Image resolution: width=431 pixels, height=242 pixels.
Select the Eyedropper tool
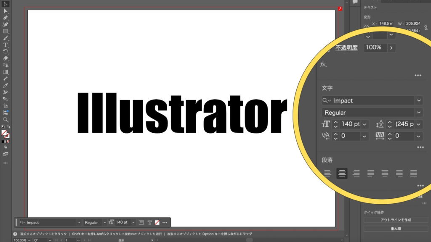5,85
